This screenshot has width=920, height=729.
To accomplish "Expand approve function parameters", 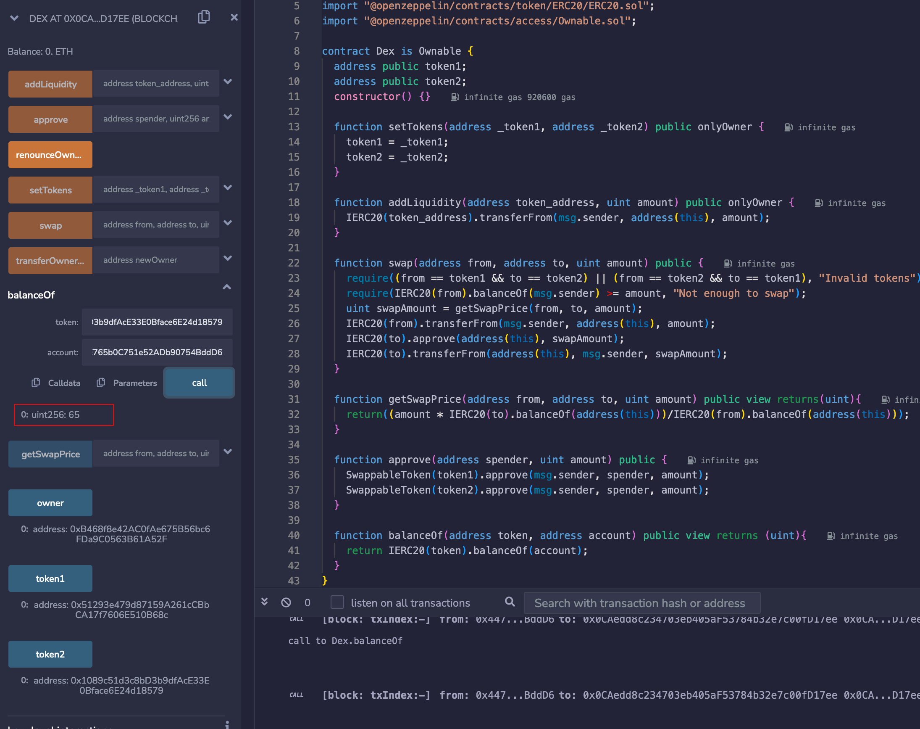I will coord(228,117).
